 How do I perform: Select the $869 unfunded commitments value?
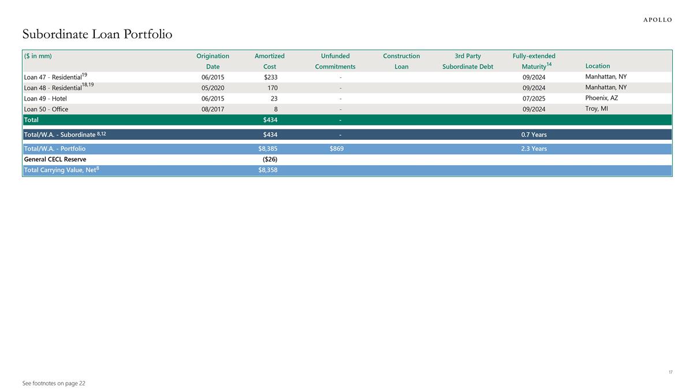click(x=337, y=149)
